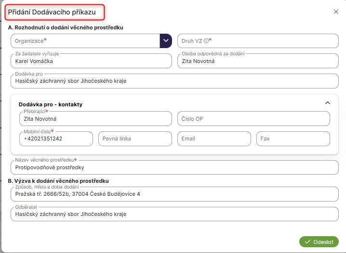Screen dimensions: 346x253
Task: Edit the Název věcného prostředku field
Action: [174, 167]
